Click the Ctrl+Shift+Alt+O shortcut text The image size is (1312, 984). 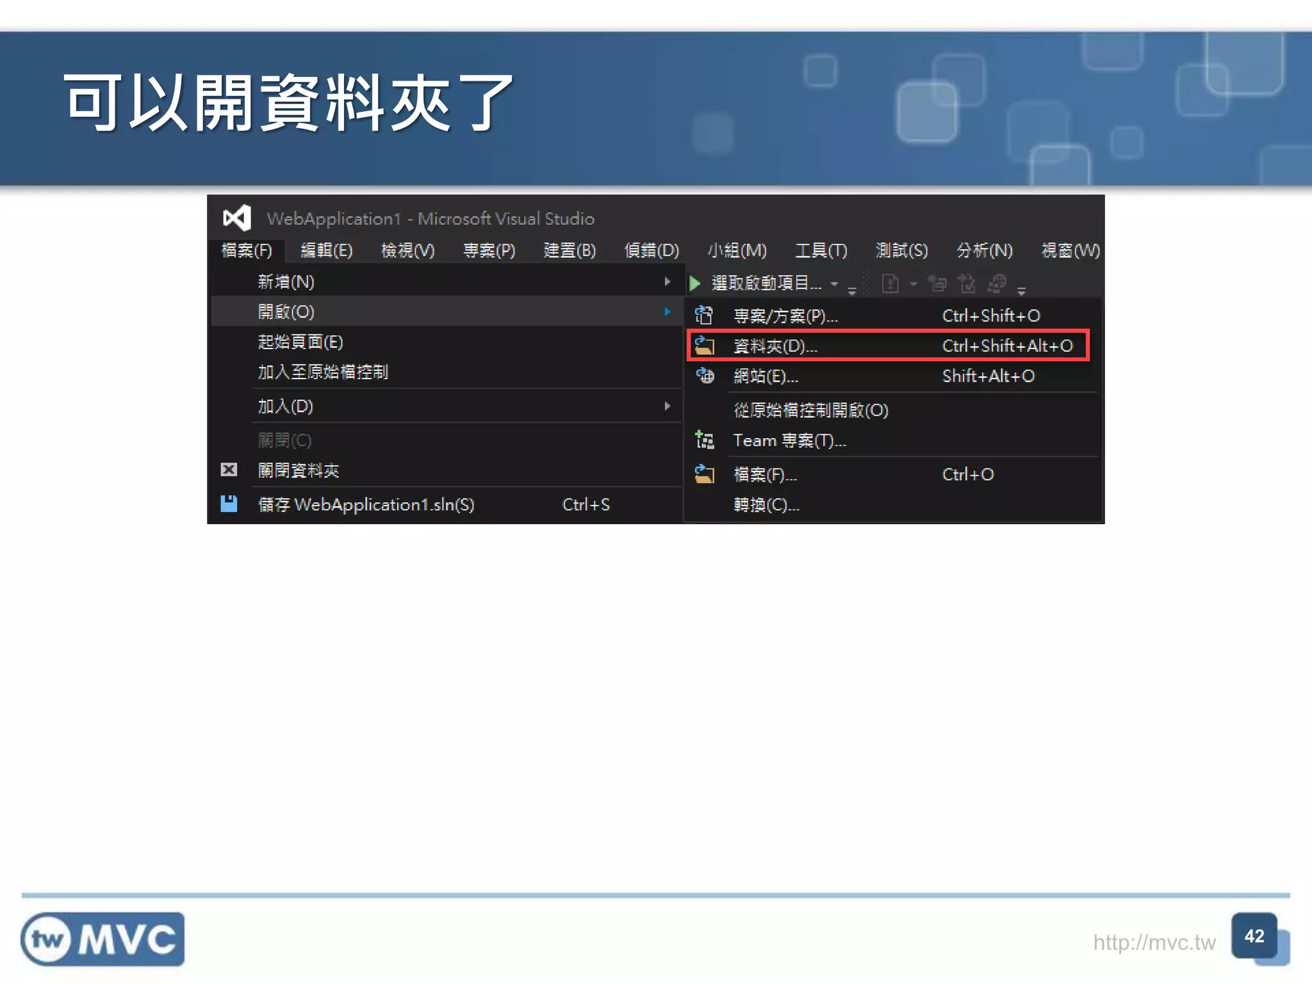1008,346
